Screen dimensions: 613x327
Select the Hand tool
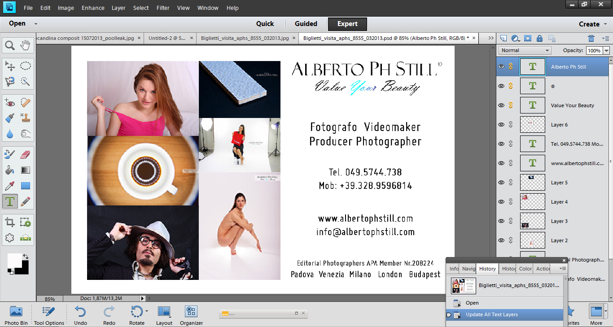tap(26, 45)
